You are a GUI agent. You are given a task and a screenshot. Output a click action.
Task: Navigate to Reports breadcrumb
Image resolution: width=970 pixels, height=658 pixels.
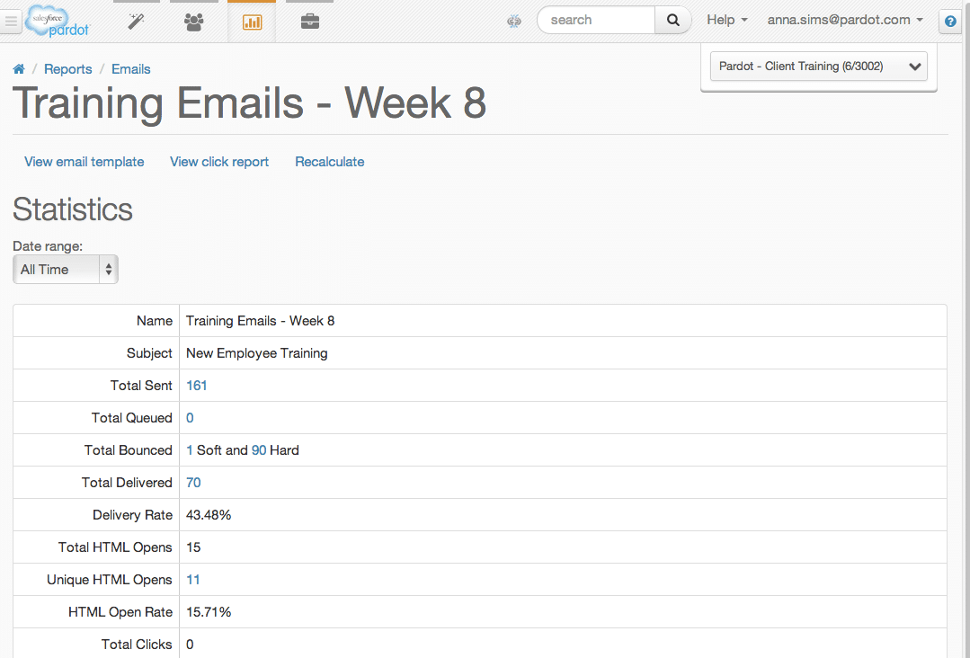click(68, 69)
